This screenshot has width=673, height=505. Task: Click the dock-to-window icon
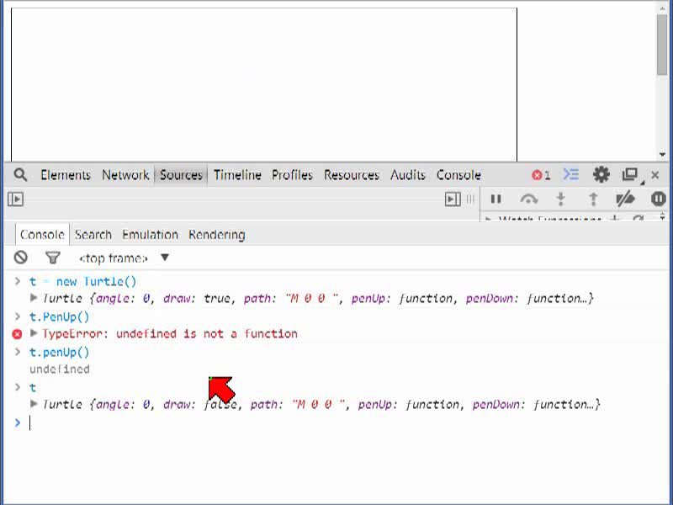coord(630,174)
